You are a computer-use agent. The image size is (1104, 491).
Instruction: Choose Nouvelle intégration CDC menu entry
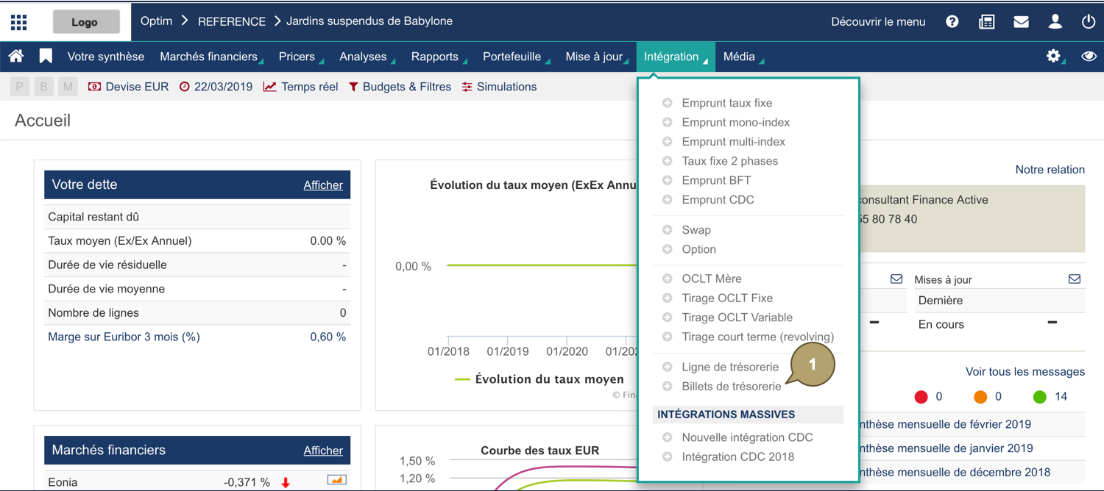pos(747,437)
